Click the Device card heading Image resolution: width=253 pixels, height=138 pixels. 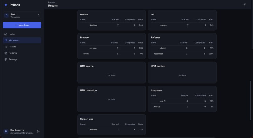point(84,14)
